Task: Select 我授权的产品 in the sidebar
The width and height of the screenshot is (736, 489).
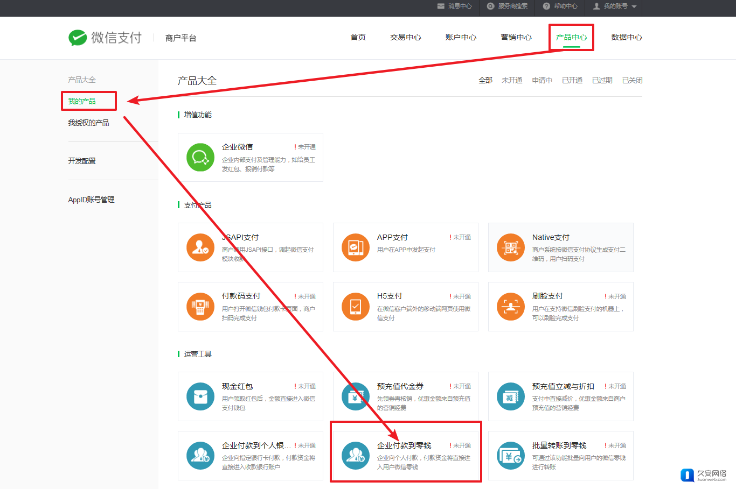Action: (x=88, y=123)
